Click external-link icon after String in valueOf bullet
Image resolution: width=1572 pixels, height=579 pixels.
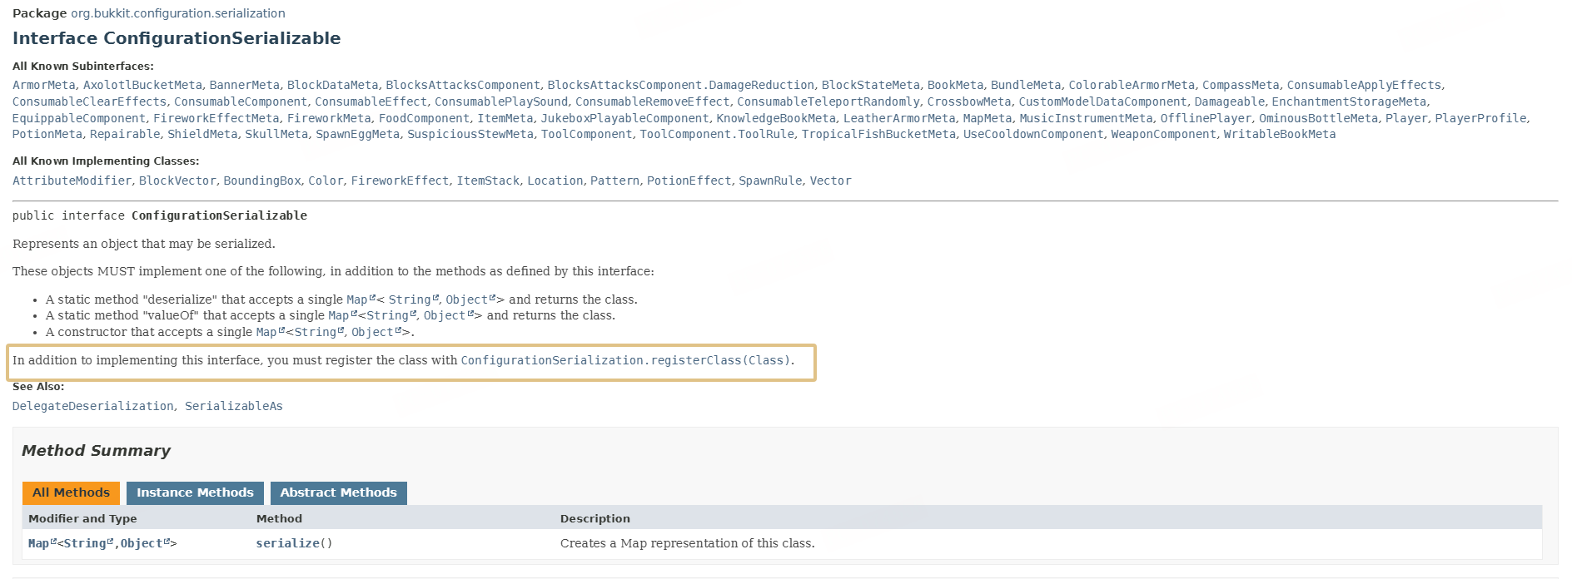pyautogui.click(x=414, y=314)
